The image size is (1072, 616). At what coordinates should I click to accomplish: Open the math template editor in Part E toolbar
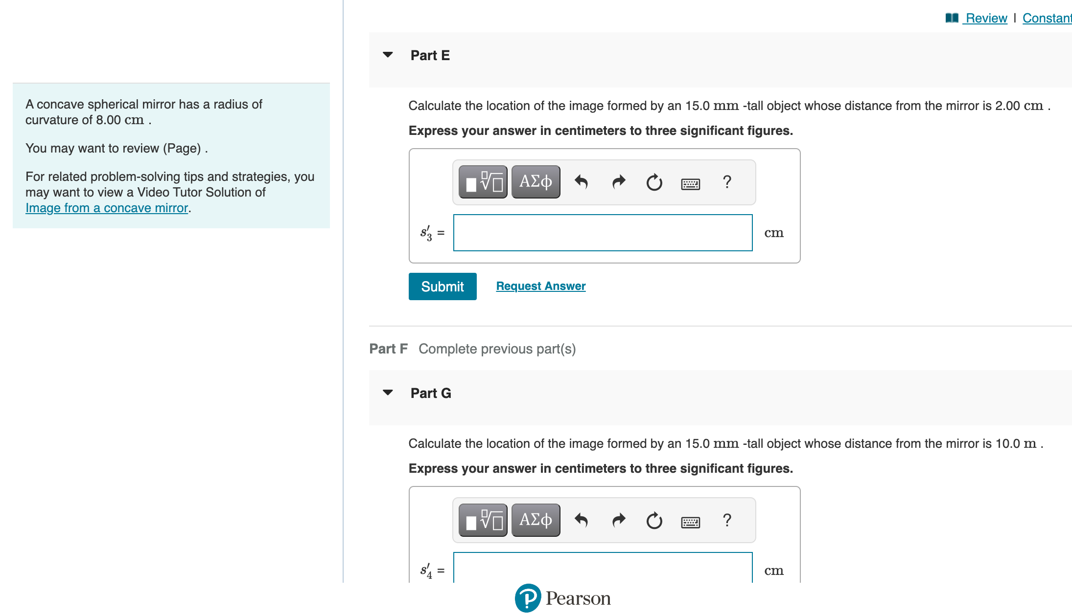[482, 181]
